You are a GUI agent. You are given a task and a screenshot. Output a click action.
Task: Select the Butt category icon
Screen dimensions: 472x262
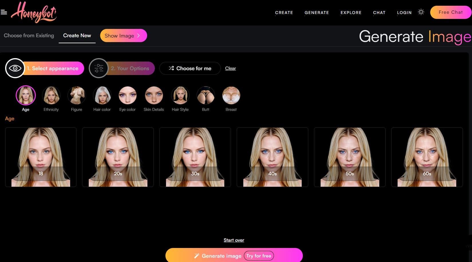pos(206,95)
